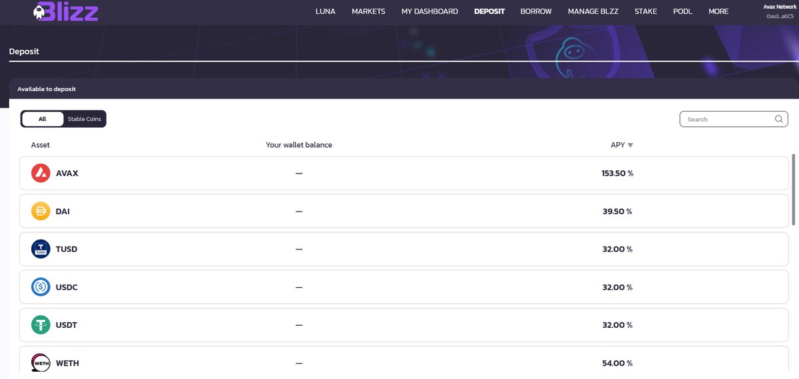Go to the STAKE page

tap(645, 11)
